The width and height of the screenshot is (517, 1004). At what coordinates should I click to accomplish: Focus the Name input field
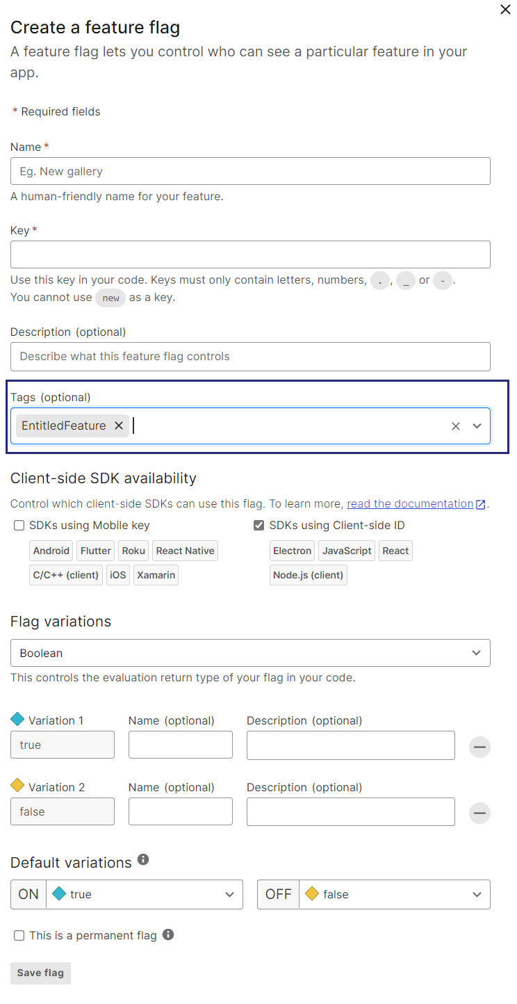coord(250,171)
